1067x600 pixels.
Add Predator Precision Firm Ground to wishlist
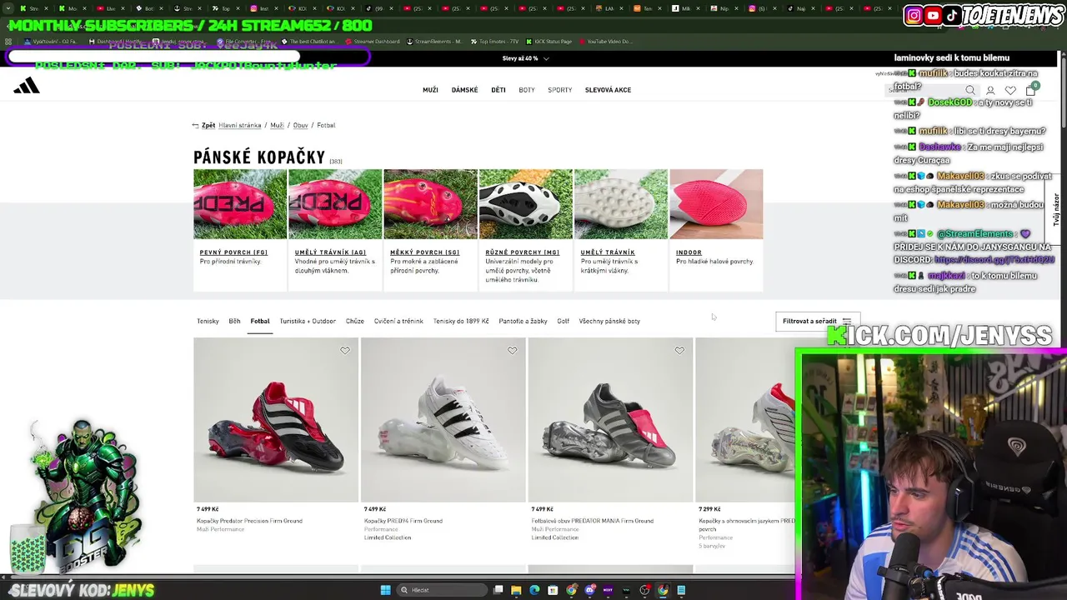click(345, 351)
